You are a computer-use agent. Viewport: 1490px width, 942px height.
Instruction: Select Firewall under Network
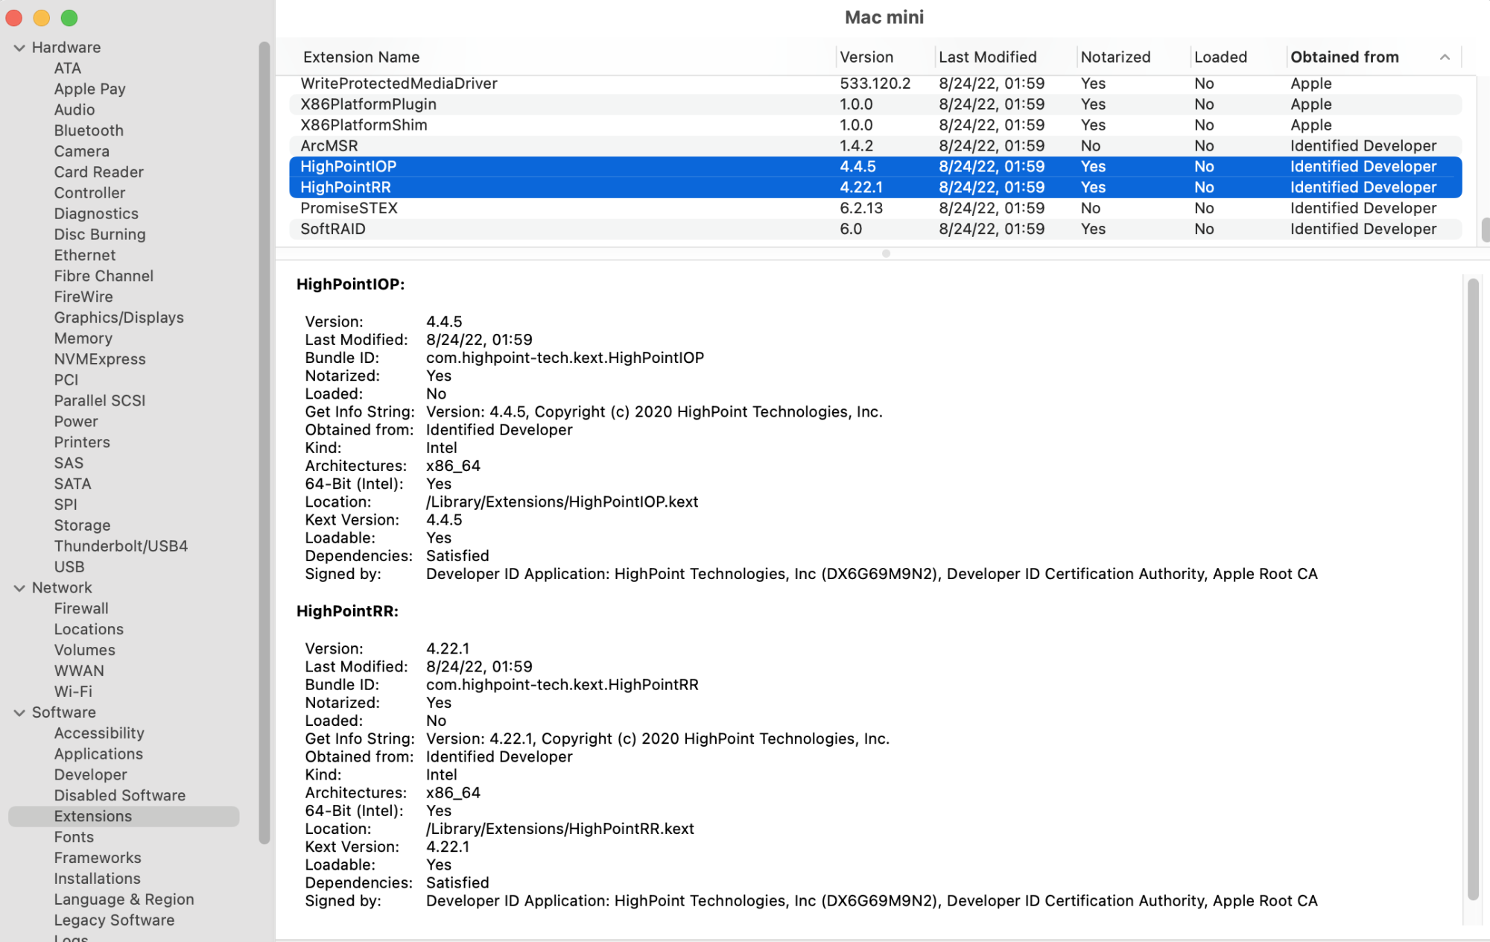coord(81,609)
